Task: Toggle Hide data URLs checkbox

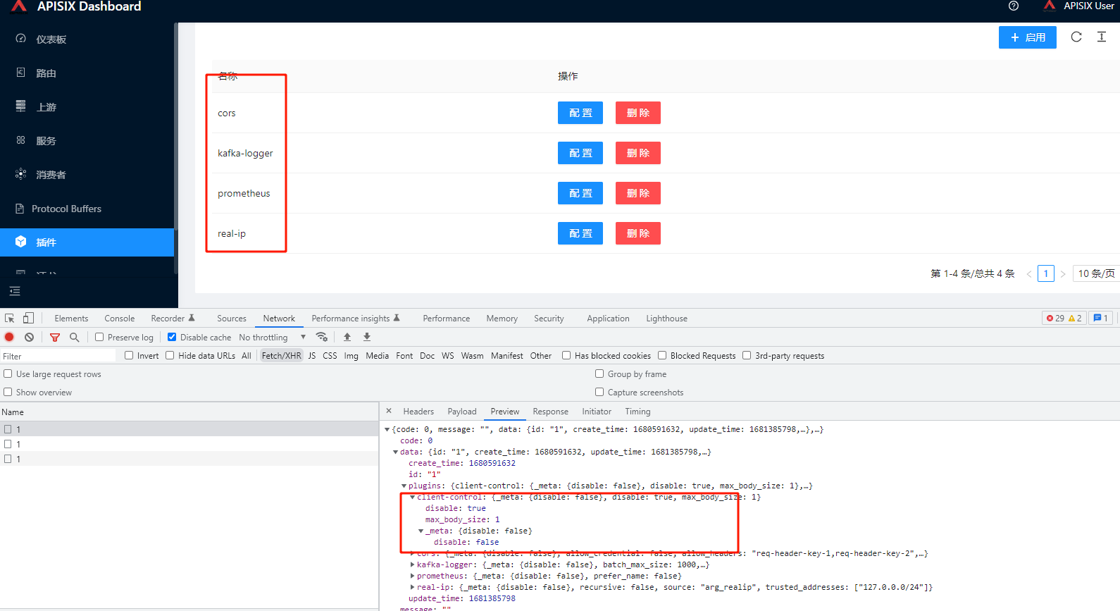Action: (x=170, y=355)
